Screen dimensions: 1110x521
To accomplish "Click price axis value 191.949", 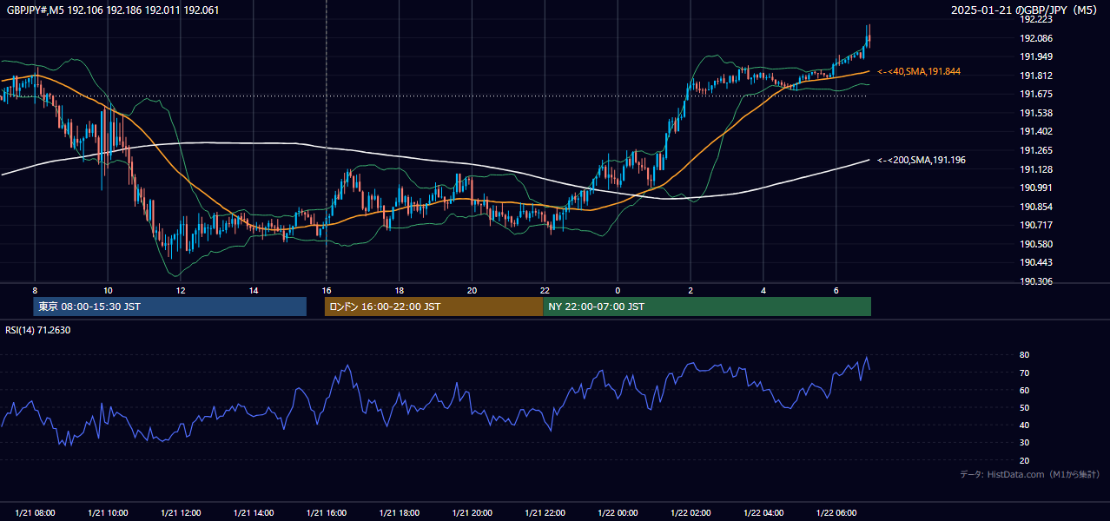I will pyautogui.click(x=1035, y=56).
